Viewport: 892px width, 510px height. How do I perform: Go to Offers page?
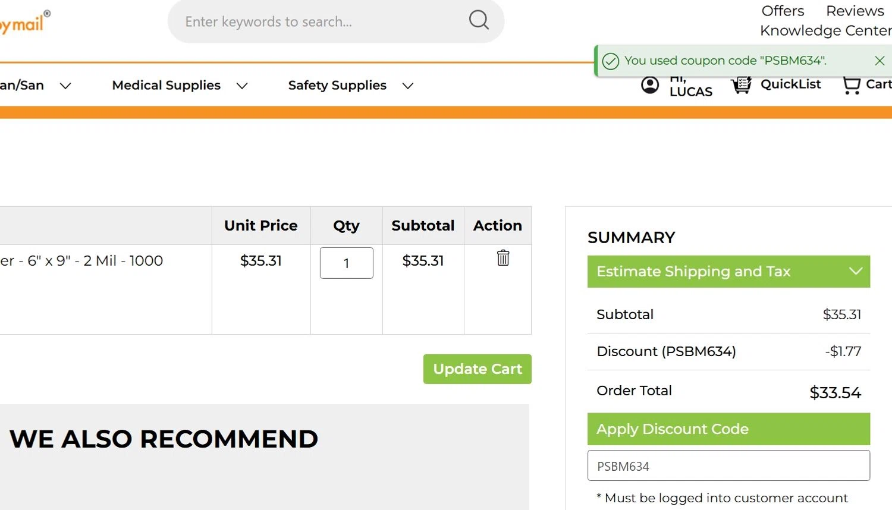(783, 11)
